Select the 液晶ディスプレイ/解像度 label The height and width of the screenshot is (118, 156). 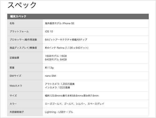(23, 48)
